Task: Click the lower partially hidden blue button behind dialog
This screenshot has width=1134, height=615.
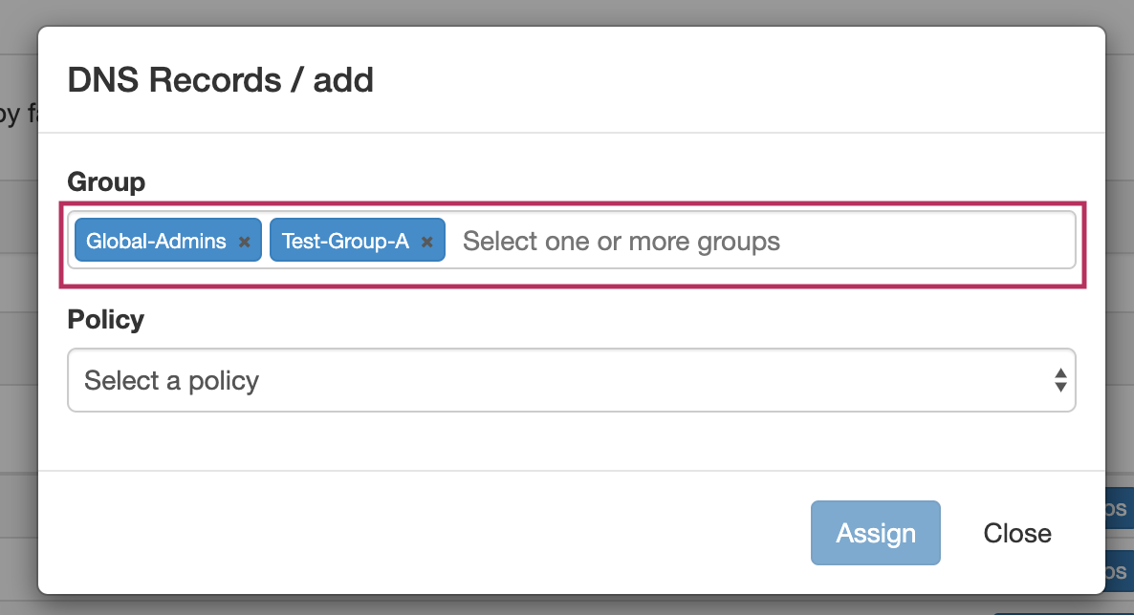Action: coord(1119,571)
